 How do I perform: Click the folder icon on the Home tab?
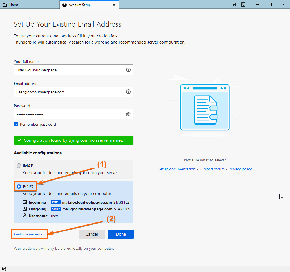tap(5, 5)
